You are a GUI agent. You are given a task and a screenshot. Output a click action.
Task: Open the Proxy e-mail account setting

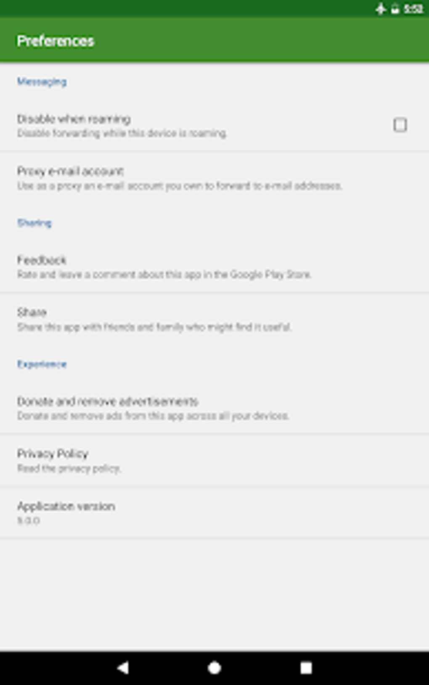[x=214, y=178]
